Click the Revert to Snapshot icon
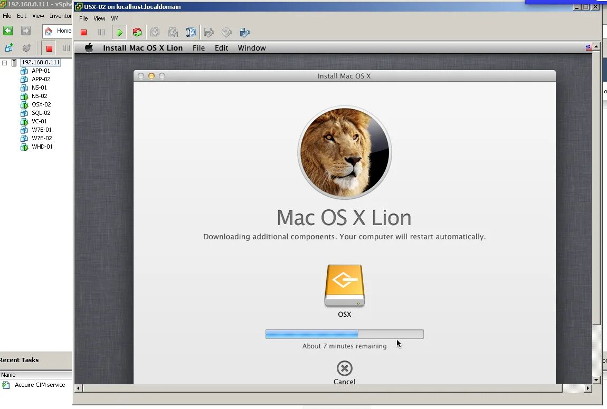This screenshot has width=607, height=409. 173,33
